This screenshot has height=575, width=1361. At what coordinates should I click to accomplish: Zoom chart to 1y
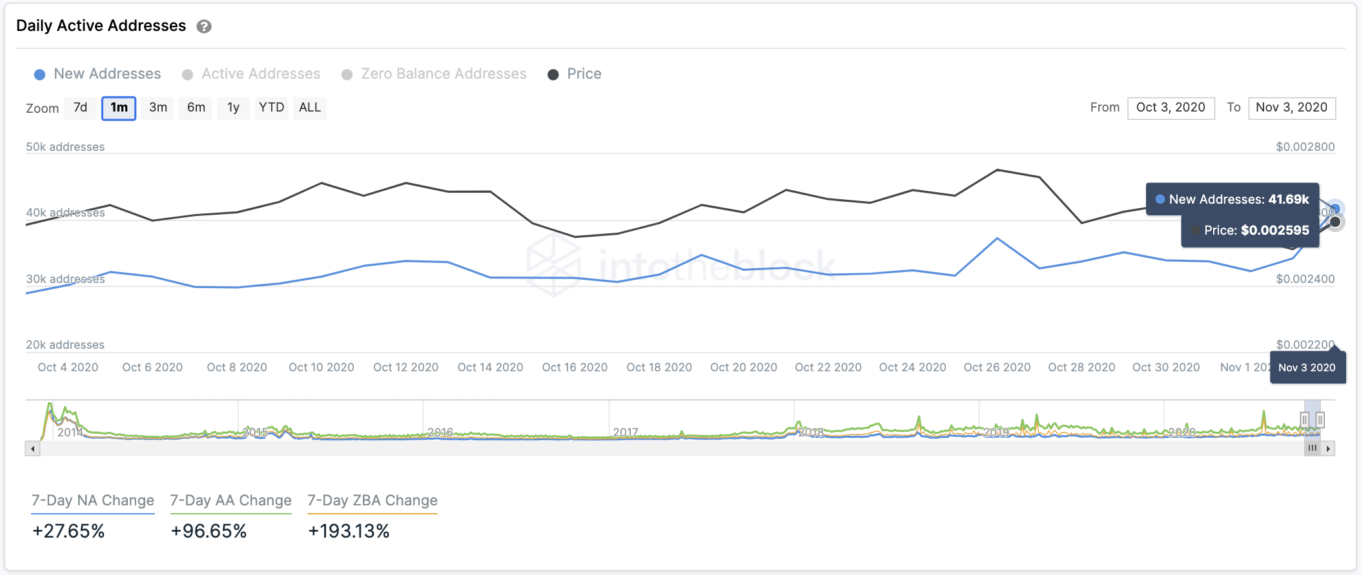click(233, 108)
